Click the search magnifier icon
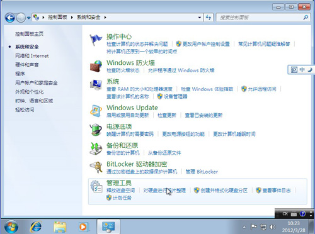315x234 pixels. [306, 18]
